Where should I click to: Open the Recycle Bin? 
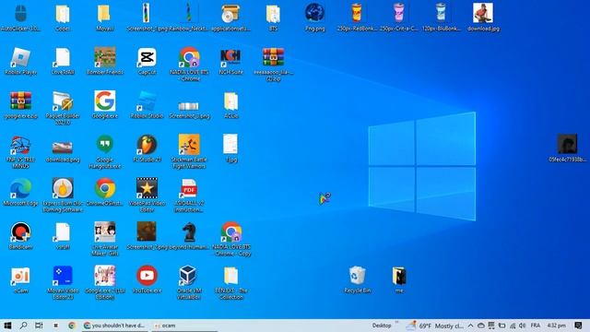[357, 279]
